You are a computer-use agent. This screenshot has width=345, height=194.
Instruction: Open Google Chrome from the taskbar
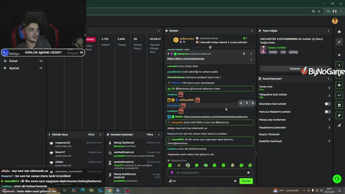(109, 190)
